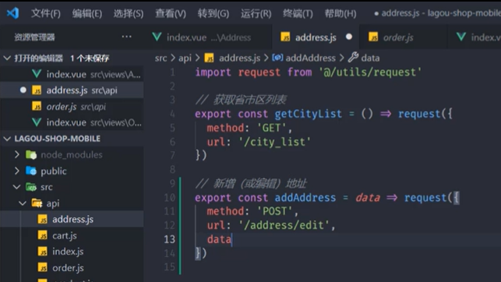Click data property in breadcrumb

[x=370, y=58]
